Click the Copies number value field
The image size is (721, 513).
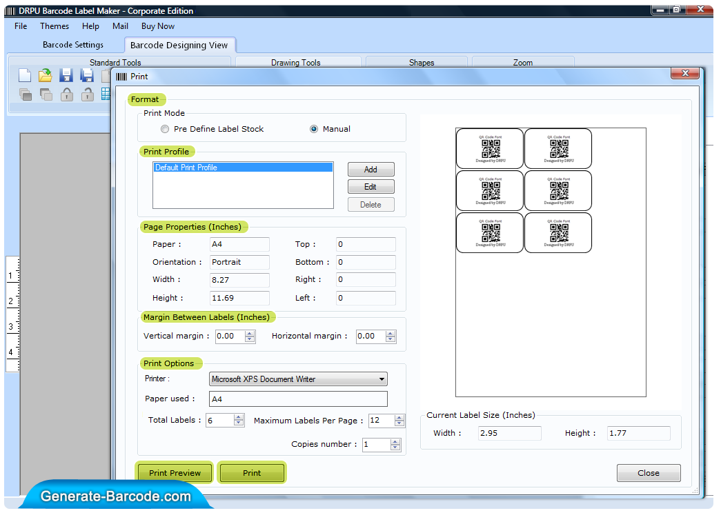(x=376, y=445)
